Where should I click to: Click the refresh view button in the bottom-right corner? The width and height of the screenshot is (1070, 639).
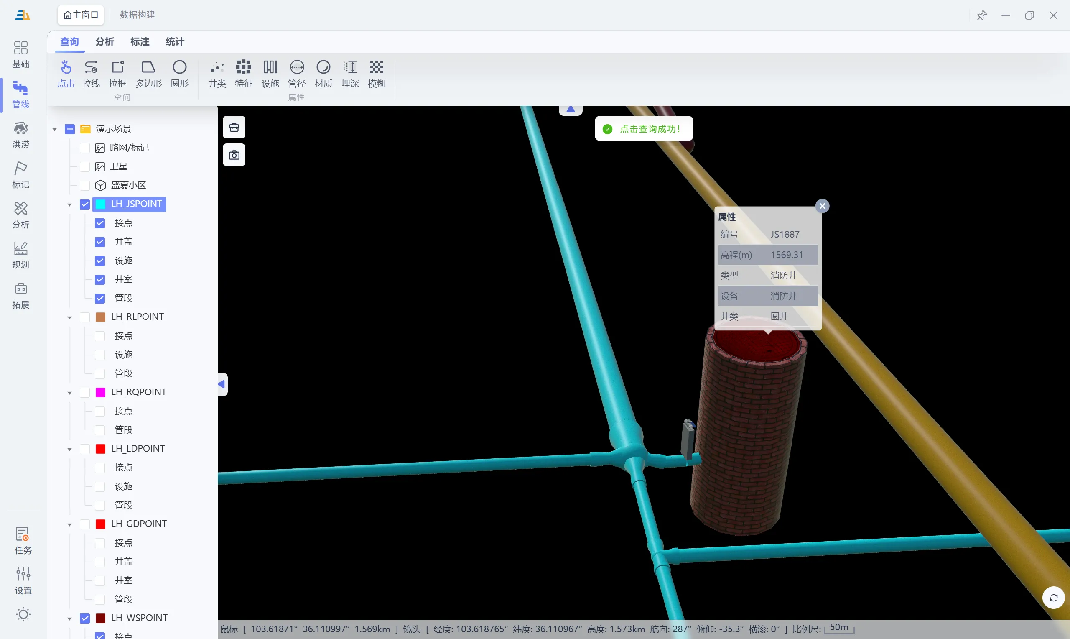(1053, 598)
